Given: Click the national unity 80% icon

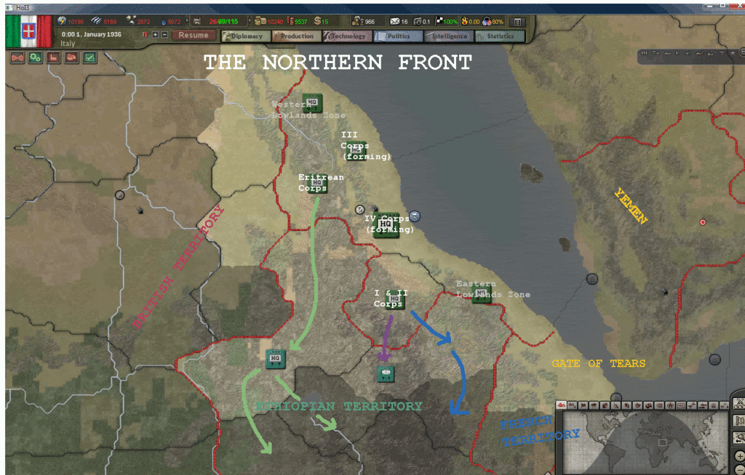Looking at the screenshot, I should tap(487, 21).
